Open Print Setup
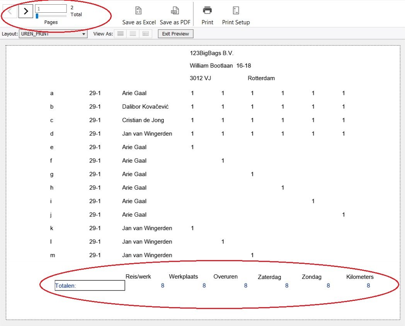Viewport: 405px width, 326px height. [236, 11]
